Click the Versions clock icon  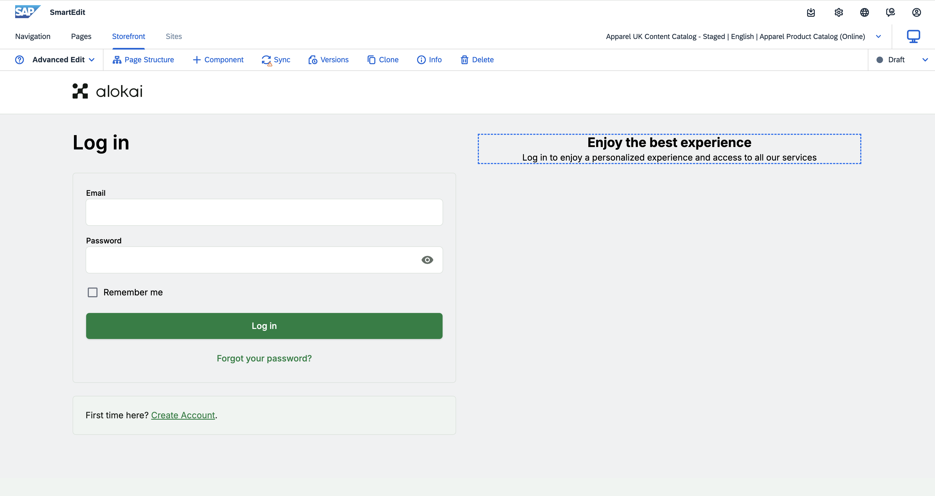click(x=313, y=60)
